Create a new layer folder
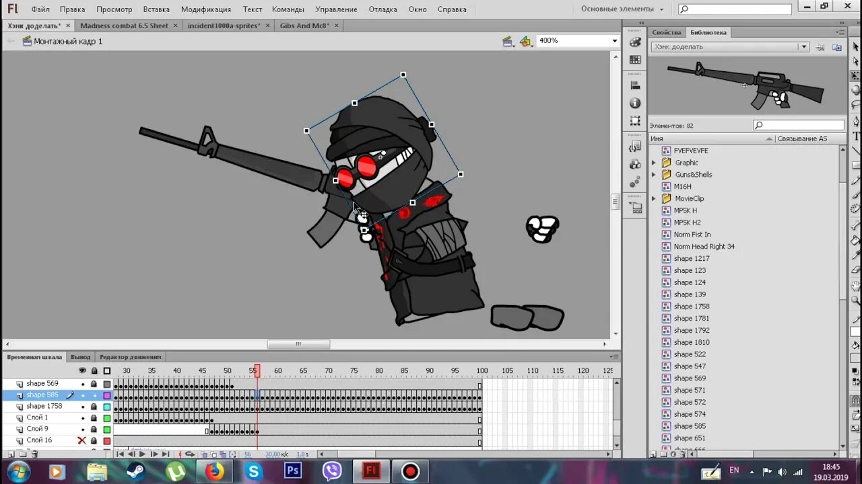The image size is (862, 484). (x=23, y=454)
